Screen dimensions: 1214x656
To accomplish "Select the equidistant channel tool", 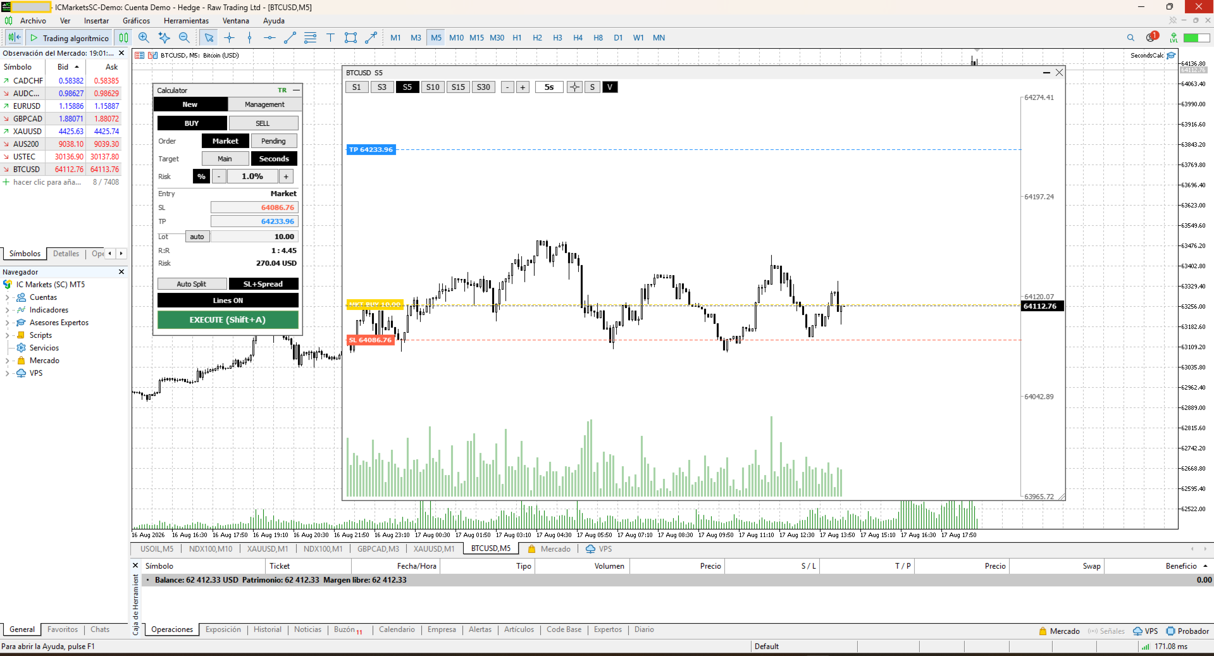I will (310, 38).
